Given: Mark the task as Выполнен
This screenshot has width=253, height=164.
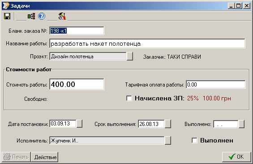Looking at the screenshot, I should [x=194, y=140].
